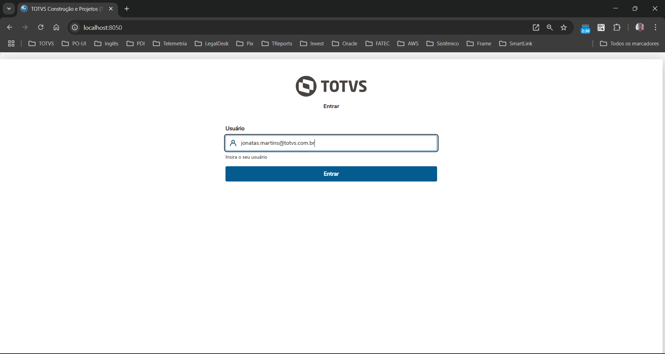Click the Entrar heading under the logo

click(331, 106)
